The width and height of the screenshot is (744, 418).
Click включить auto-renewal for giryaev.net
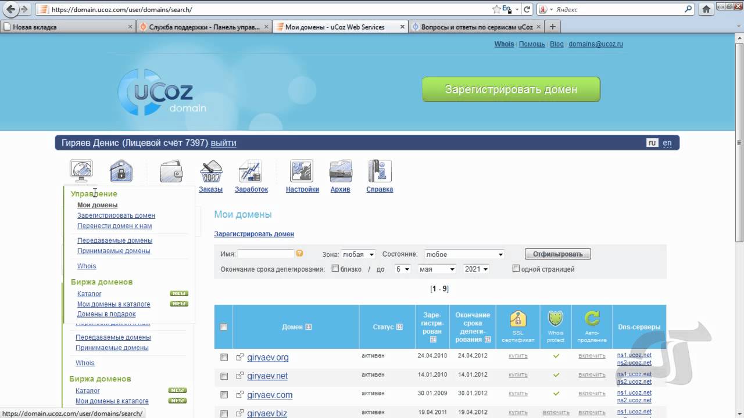point(592,374)
